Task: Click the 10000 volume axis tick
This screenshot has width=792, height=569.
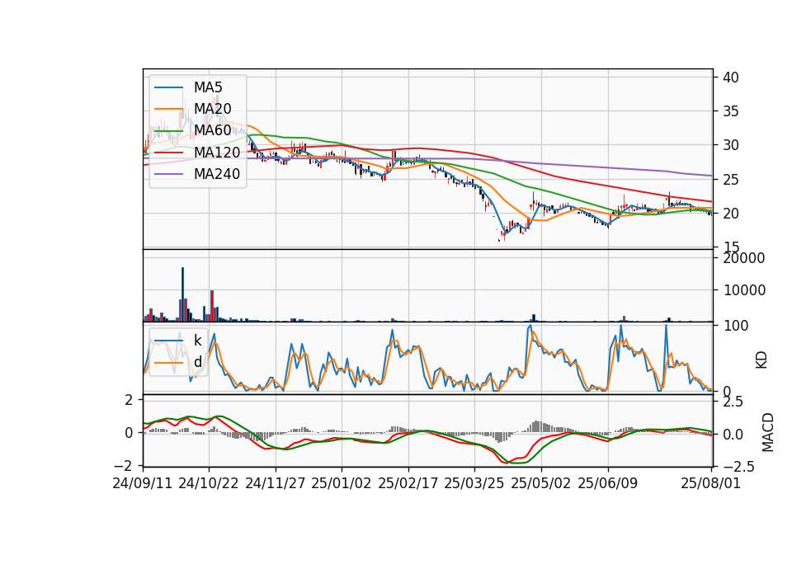Action: (744, 290)
